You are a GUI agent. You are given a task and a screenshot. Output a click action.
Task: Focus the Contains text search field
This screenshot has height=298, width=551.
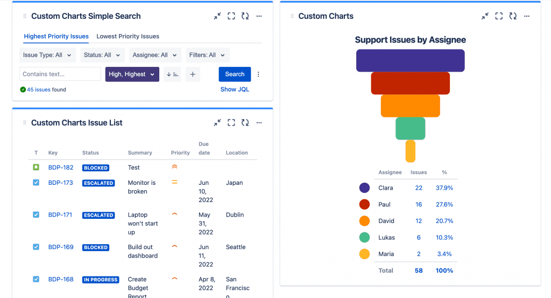(60, 74)
